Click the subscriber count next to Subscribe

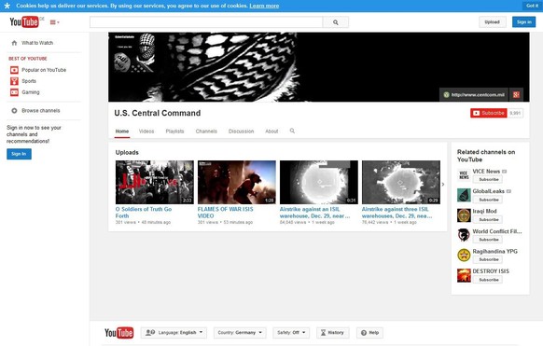click(x=515, y=113)
